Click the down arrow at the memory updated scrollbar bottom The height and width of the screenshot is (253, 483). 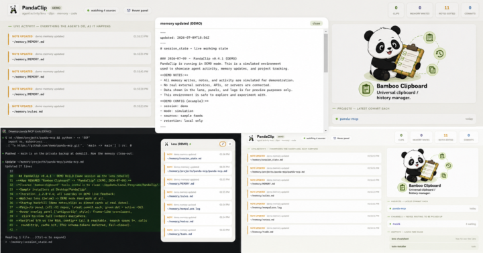325,131
